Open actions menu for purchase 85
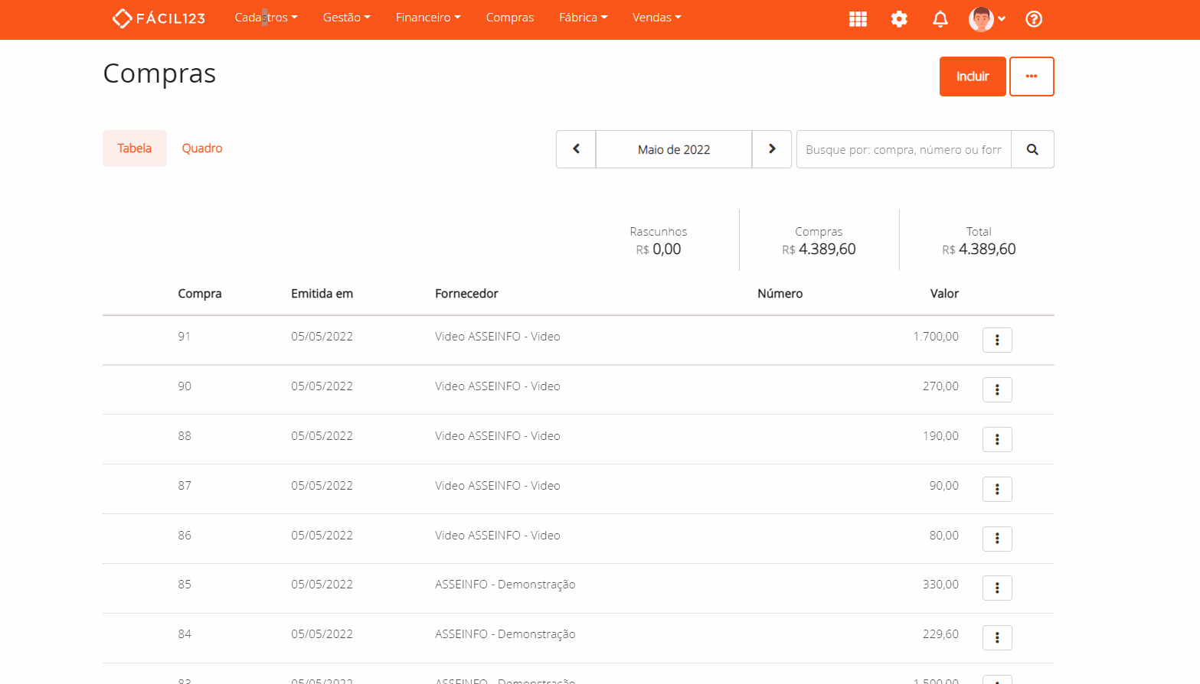The width and height of the screenshot is (1200, 684). click(997, 588)
